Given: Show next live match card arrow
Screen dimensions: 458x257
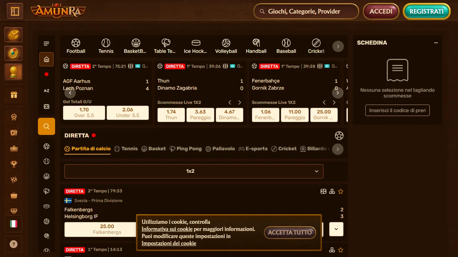Looking at the screenshot, I should click(x=338, y=93).
